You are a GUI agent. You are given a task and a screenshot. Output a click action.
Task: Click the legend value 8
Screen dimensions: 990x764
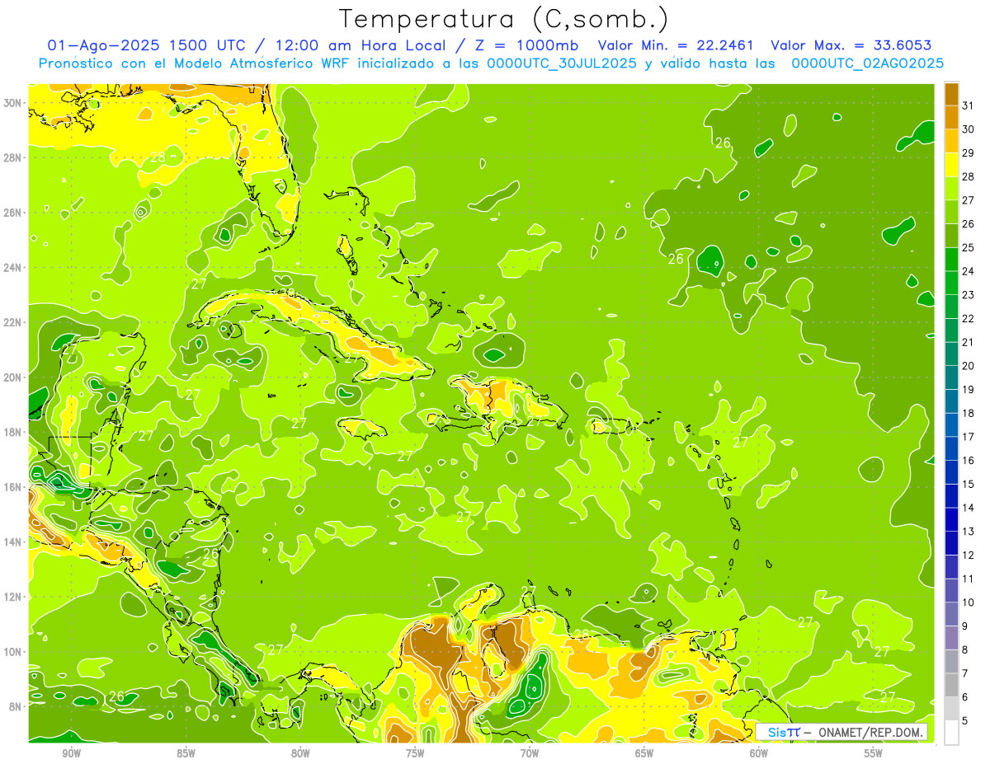(x=965, y=649)
